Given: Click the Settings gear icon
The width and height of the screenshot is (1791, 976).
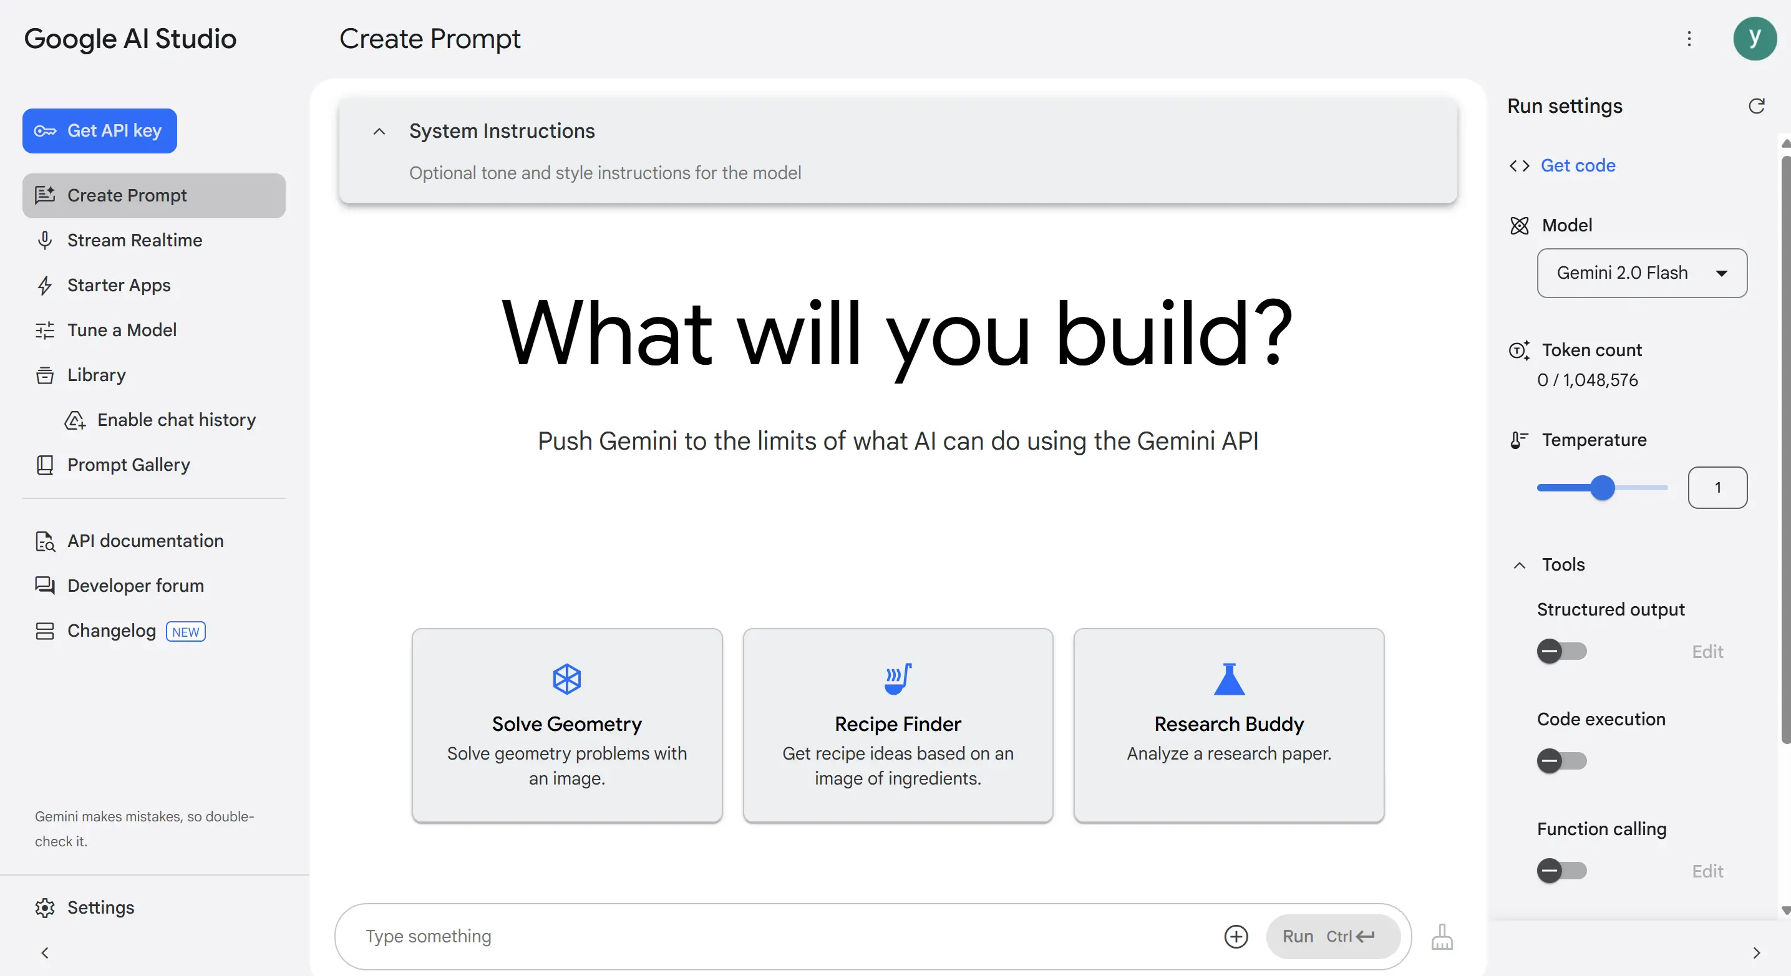Looking at the screenshot, I should point(45,907).
